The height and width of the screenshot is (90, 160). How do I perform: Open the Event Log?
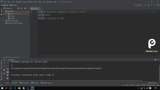(152, 83)
